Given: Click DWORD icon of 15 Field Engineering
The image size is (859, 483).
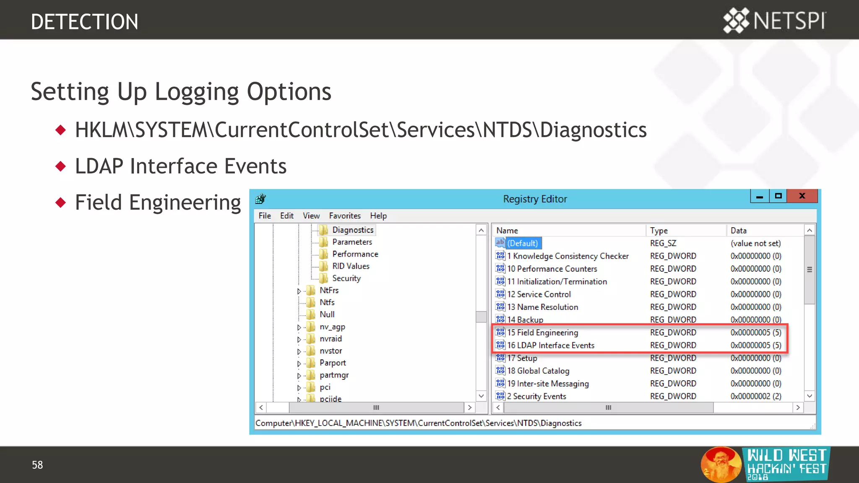Looking at the screenshot, I should coord(500,332).
